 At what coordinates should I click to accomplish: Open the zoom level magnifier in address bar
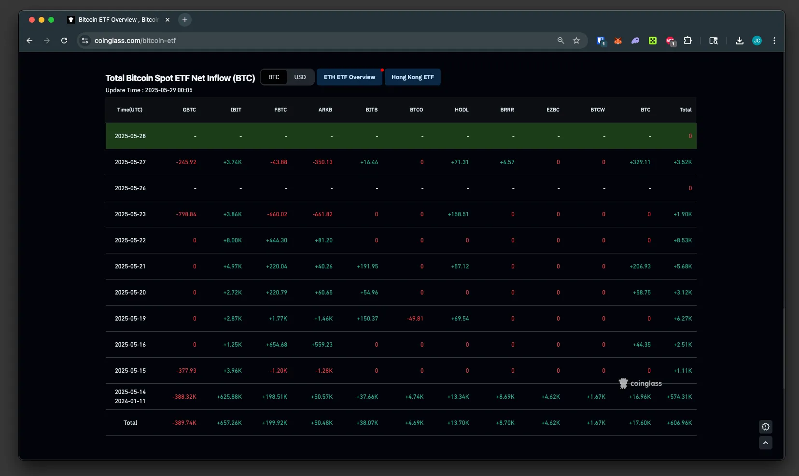pos(561,41)
